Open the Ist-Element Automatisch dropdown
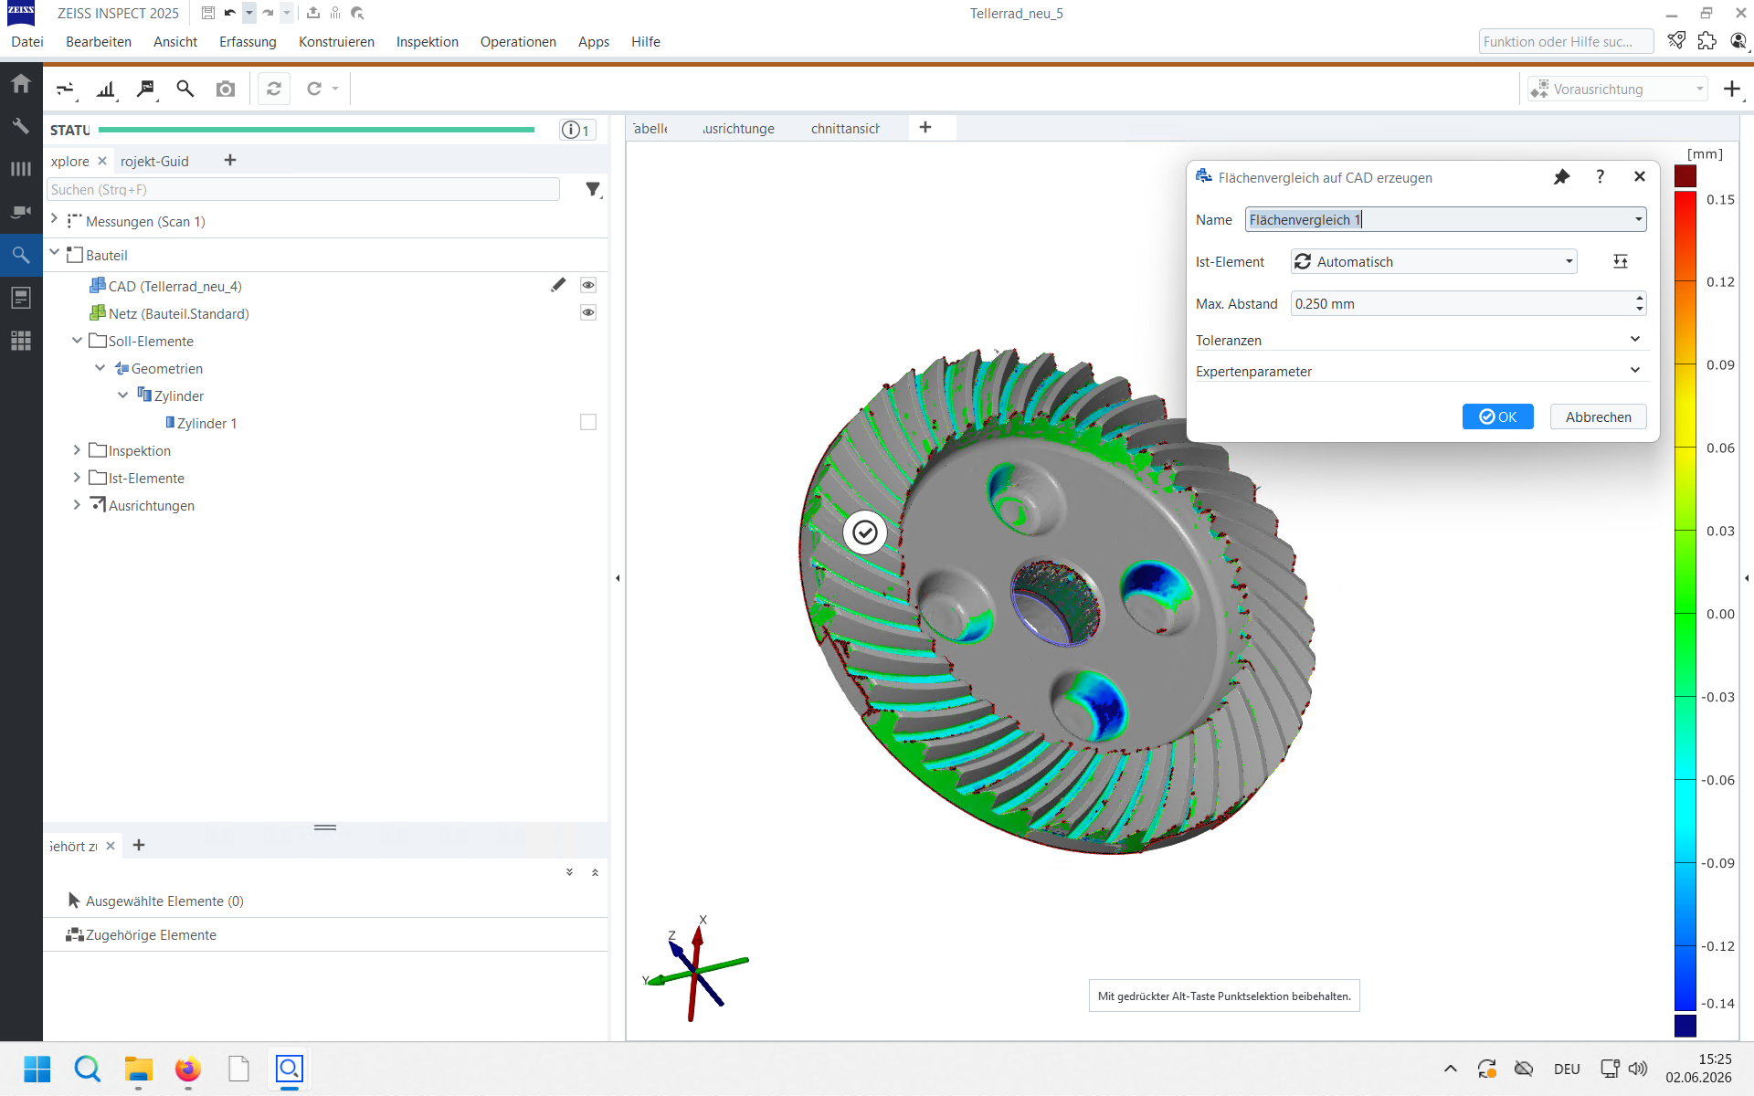 1434,262
